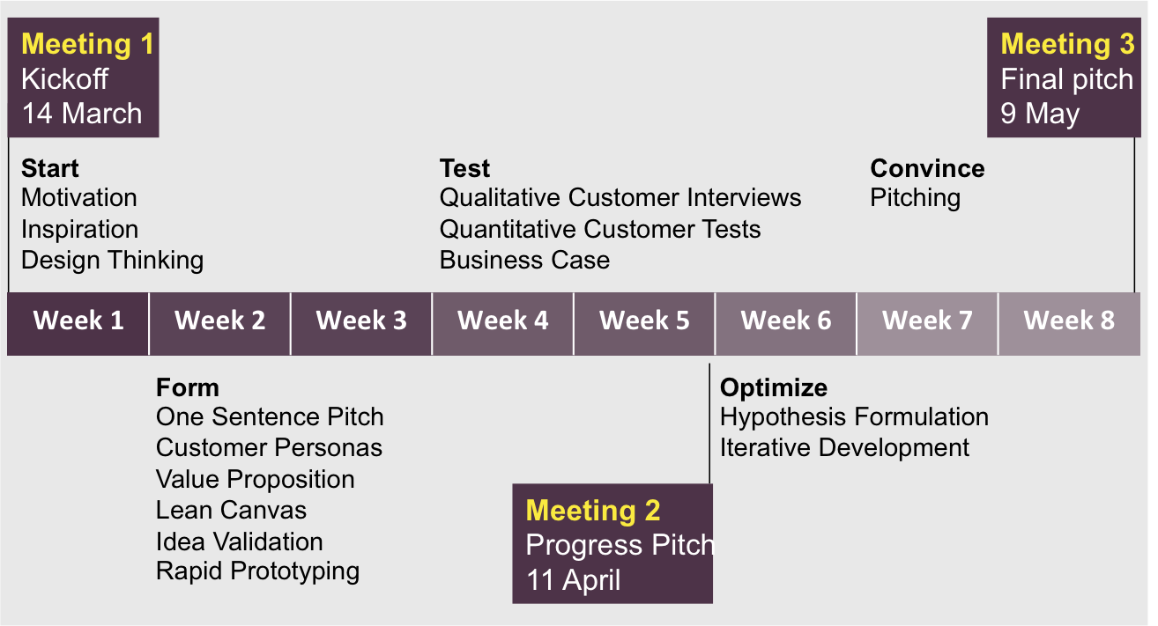
Task: Choose the Week 5 timeline segment
Action: (644, 321)
